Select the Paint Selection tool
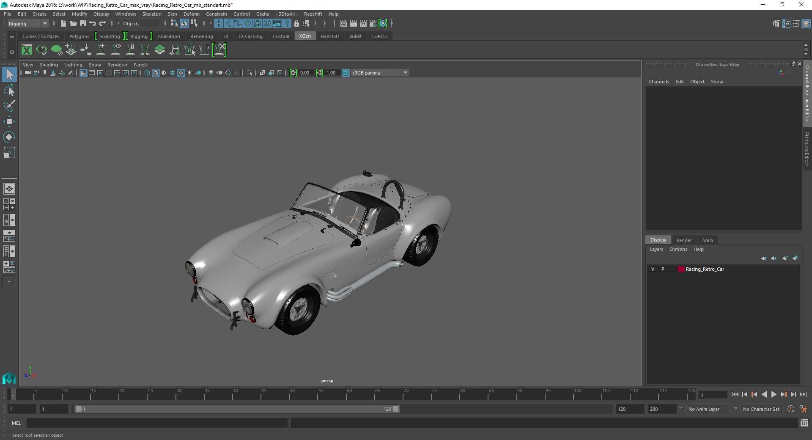This screenshot has width=812, height=440. pyautogui.click(x=9, y=106)
